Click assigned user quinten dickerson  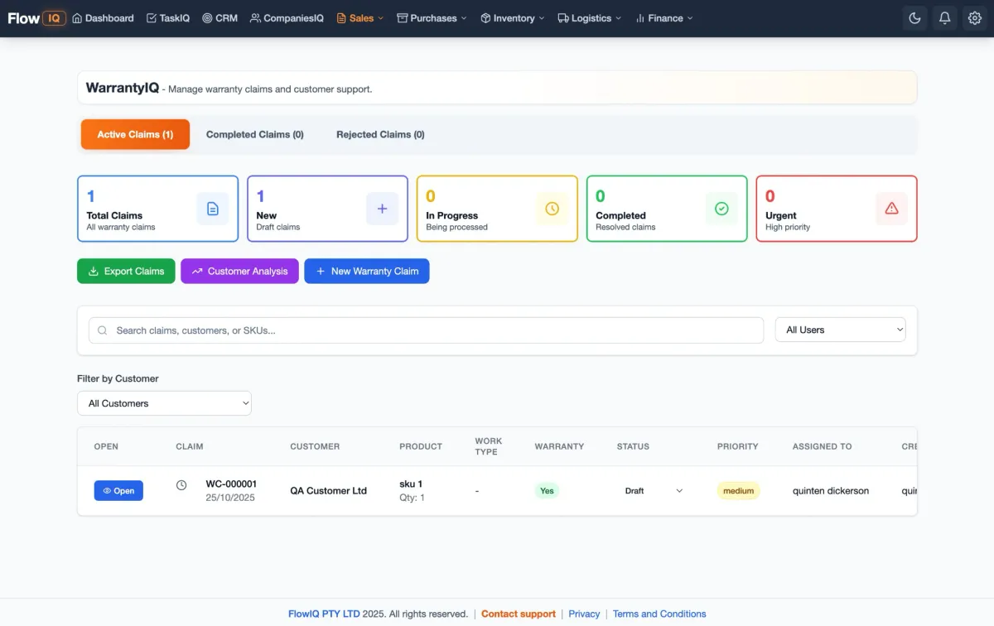[x=831, y=491]
